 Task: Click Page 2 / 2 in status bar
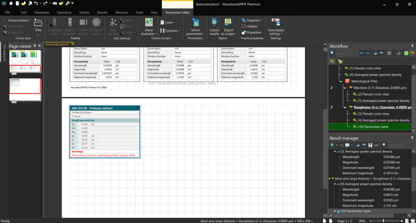coord(345,221)
